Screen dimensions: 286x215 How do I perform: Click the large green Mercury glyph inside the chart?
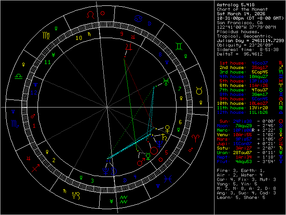click(x=148, y=157)
